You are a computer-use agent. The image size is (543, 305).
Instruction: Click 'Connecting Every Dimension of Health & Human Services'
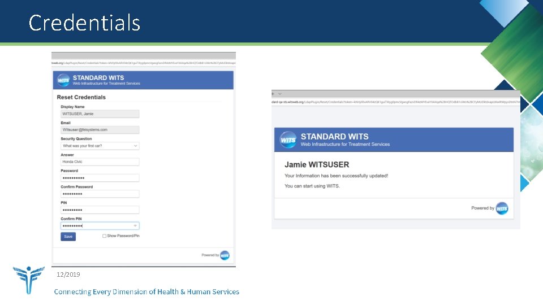point(146,292)
